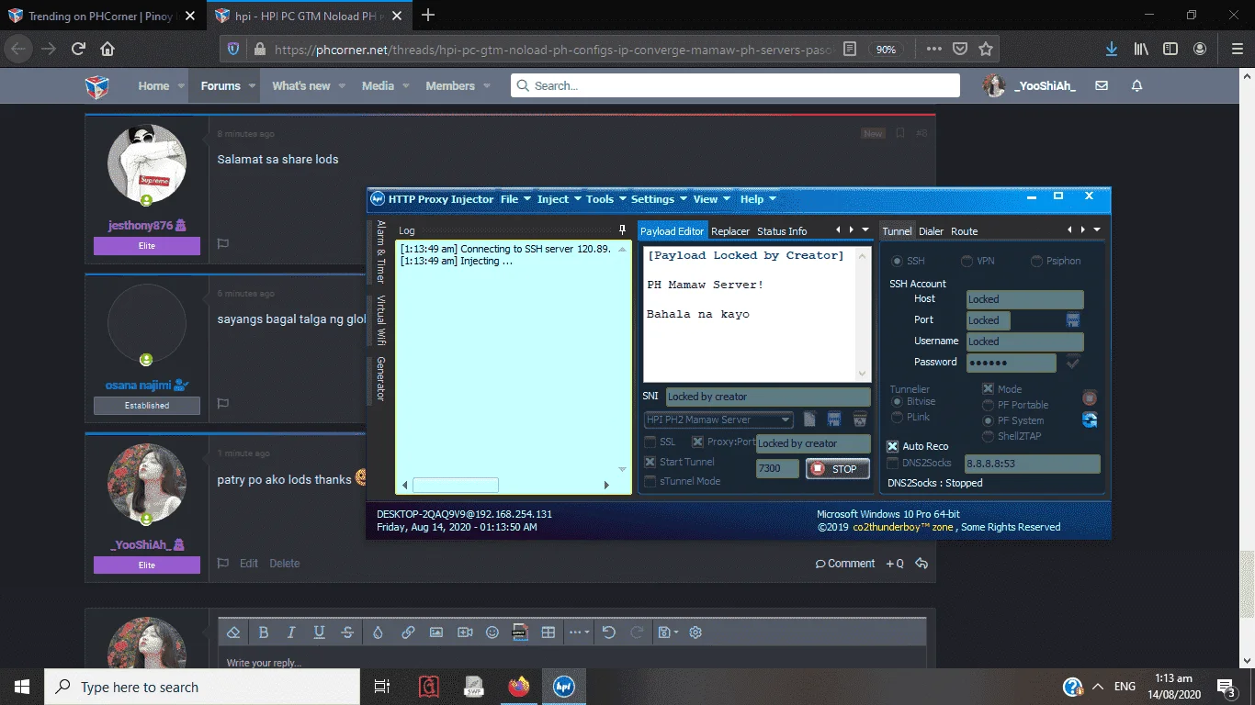The image size is (1255, 705).
Task: Toggle italic in reply editor
Action: (291, 632)
